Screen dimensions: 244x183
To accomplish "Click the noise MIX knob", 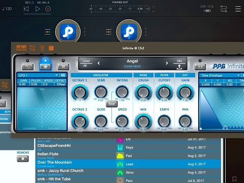I will tap(143, 121).
